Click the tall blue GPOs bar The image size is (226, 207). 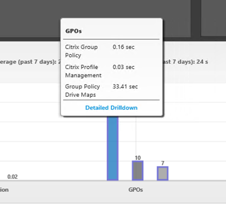[x=113, y=148]
